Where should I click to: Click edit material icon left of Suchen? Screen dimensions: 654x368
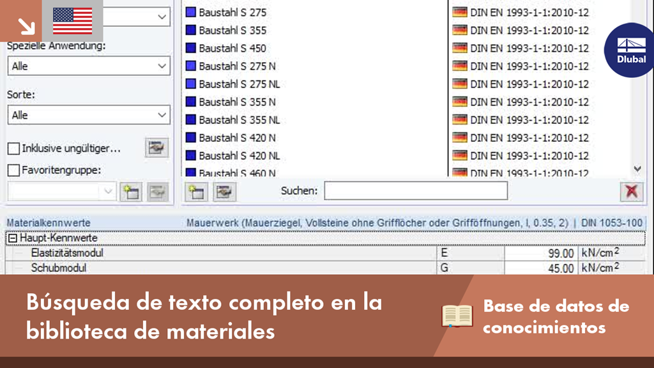[x=224, y=192]
